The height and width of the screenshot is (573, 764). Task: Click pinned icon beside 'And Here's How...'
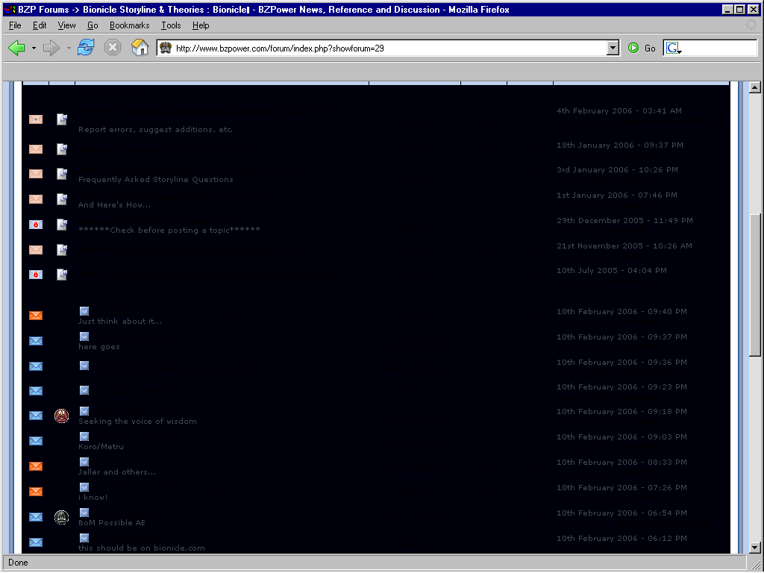62,199
